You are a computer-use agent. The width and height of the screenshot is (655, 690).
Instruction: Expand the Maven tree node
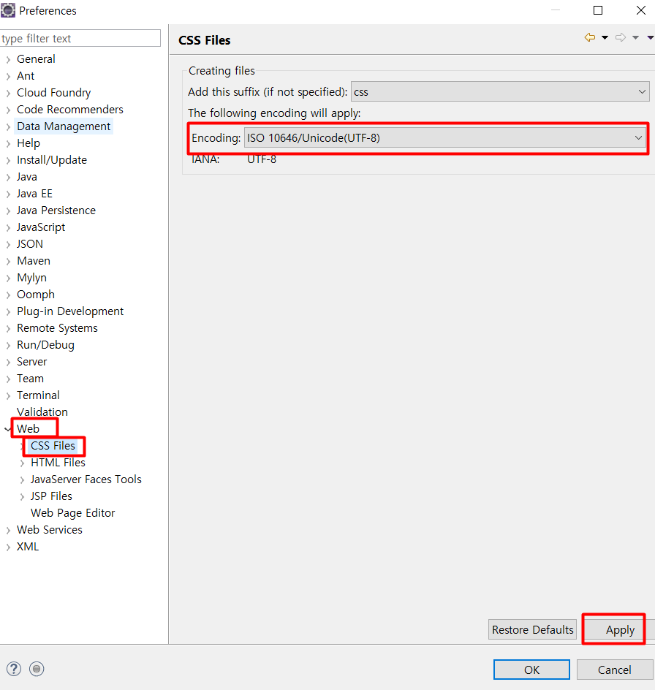point(8,261)
